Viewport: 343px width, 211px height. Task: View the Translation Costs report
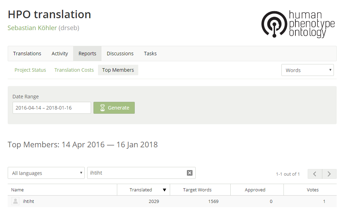click(x=74, y=70)
